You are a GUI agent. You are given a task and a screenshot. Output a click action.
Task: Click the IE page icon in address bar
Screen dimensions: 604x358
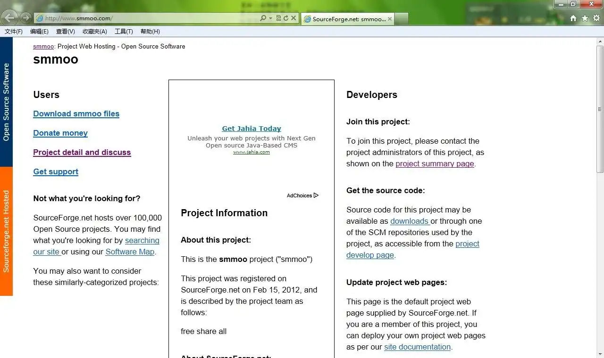click(40, 18)
